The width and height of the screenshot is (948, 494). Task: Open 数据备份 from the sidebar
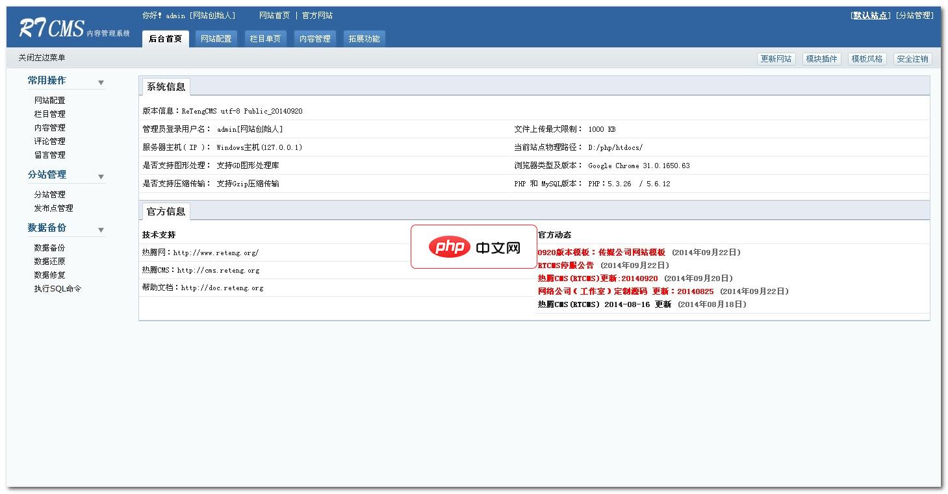[x=49, y=247]
